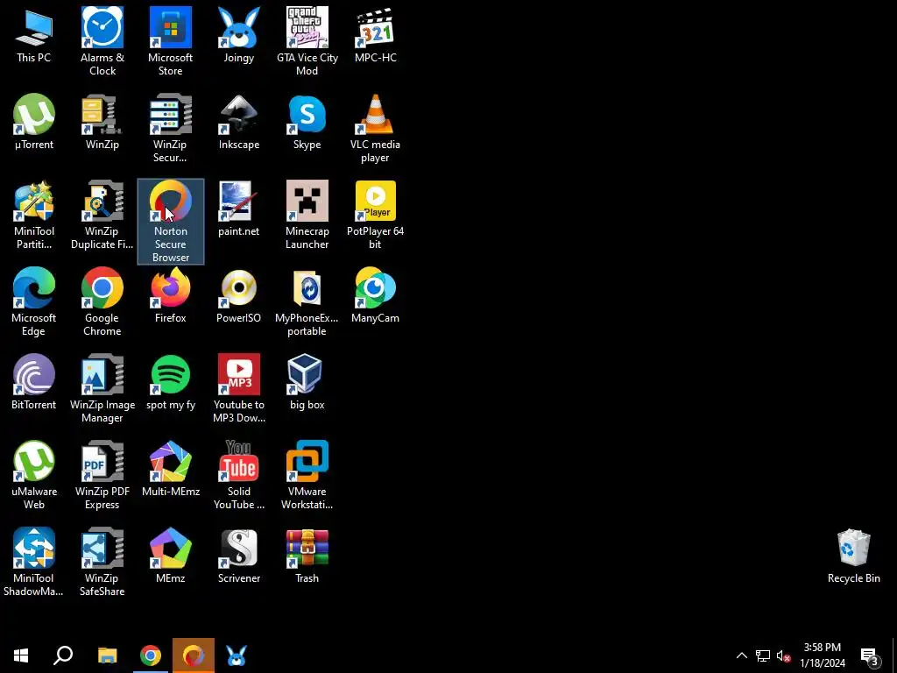Select the WinZip Secur... shortcut icon
The image size is (897, 673).
(x=171, y=128)
